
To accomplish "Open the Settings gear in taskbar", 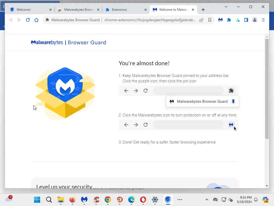I will [155, 200].
